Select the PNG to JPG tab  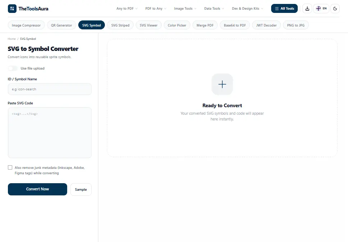[x=296, y=25]
